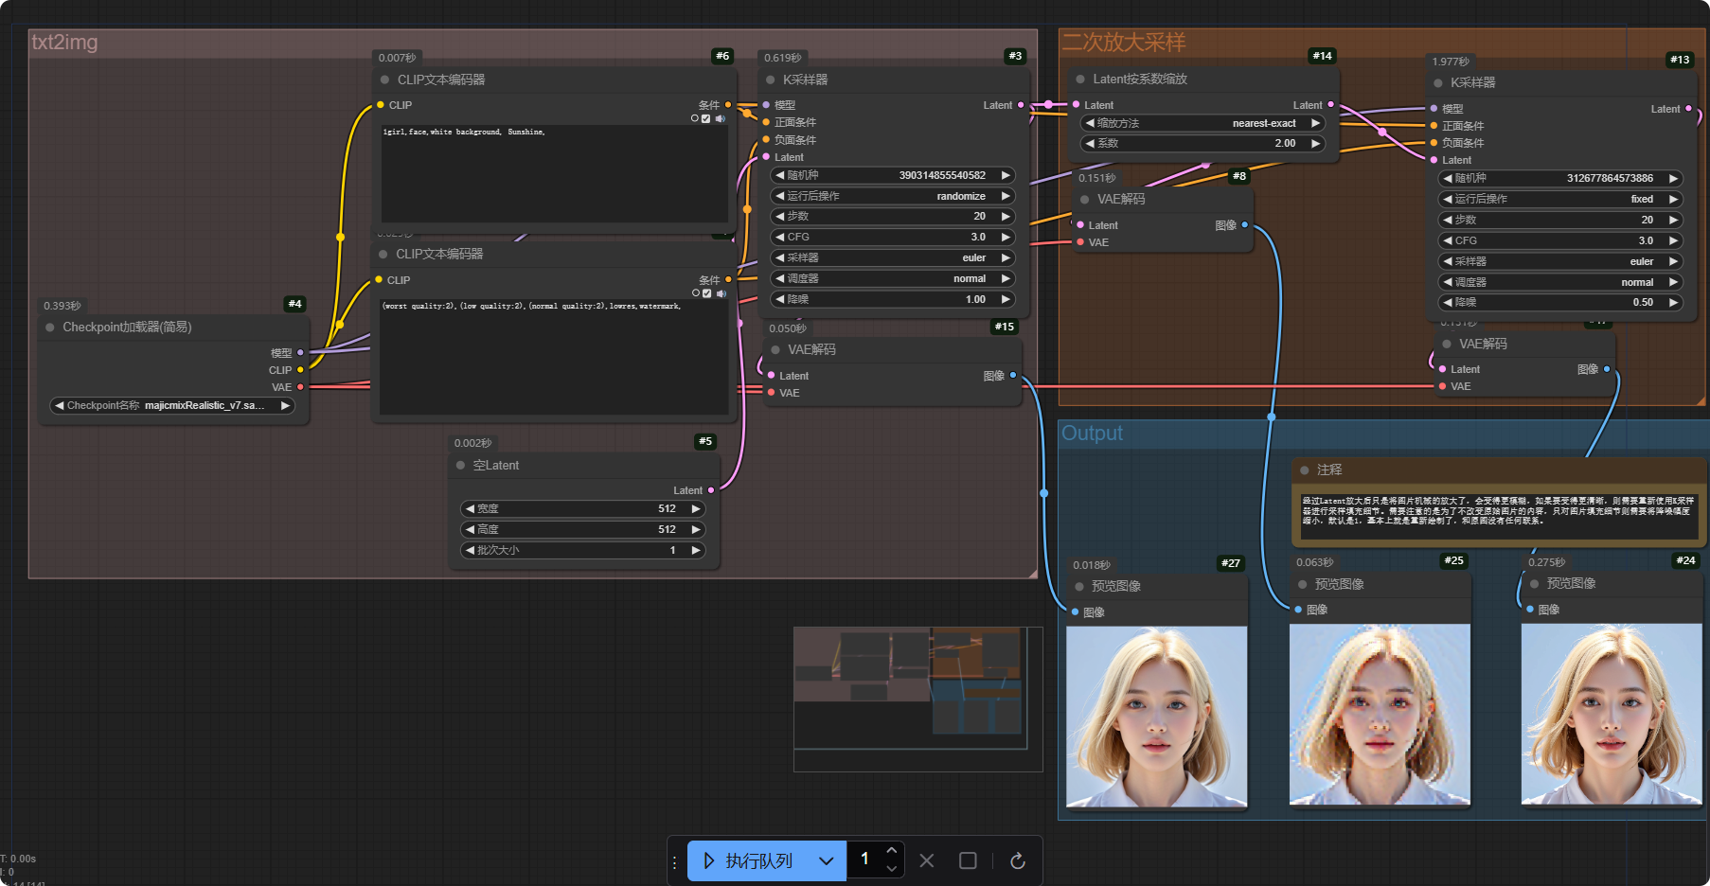Viewport: 1710px width, 886px height.
Task: Click the 随机种 390314855540582 seed value field
Action: [893, 175]
